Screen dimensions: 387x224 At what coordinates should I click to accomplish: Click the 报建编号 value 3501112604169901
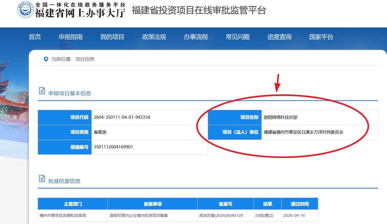113,147
